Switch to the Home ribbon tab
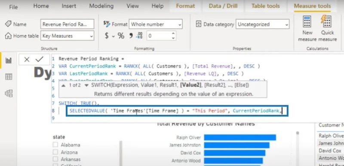The width and height of the screenshot is (344, 166). (41, 6)
